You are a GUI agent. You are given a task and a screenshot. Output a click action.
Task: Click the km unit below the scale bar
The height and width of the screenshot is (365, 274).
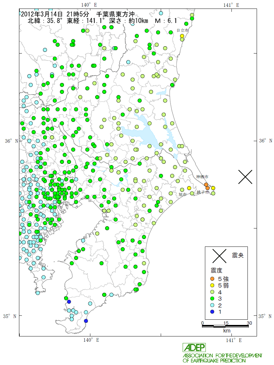(x=227, y=331)
